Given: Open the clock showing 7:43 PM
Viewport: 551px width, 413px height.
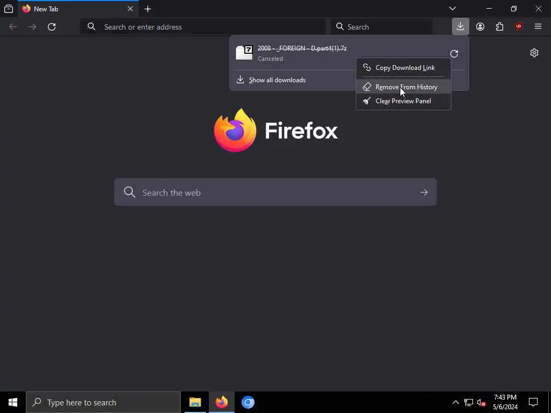Looking at the screenshot, I should point(505,402).
